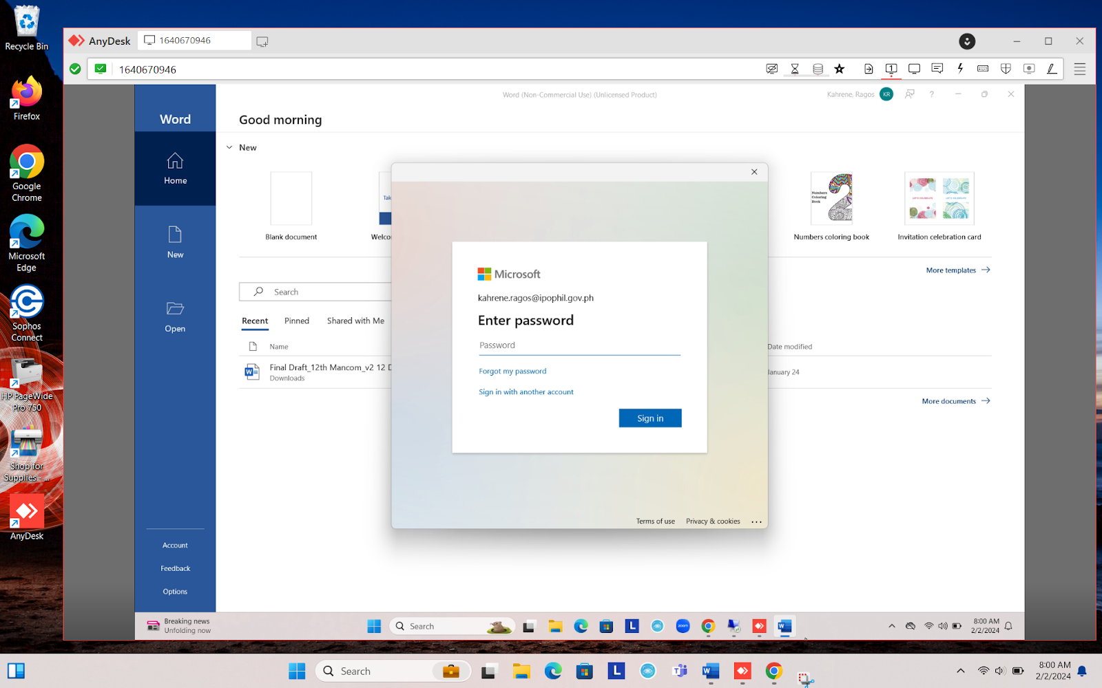1102x688 pixels.
Task: Open the Widgets icon on local taskbar
Action: (x=16, y=671)
